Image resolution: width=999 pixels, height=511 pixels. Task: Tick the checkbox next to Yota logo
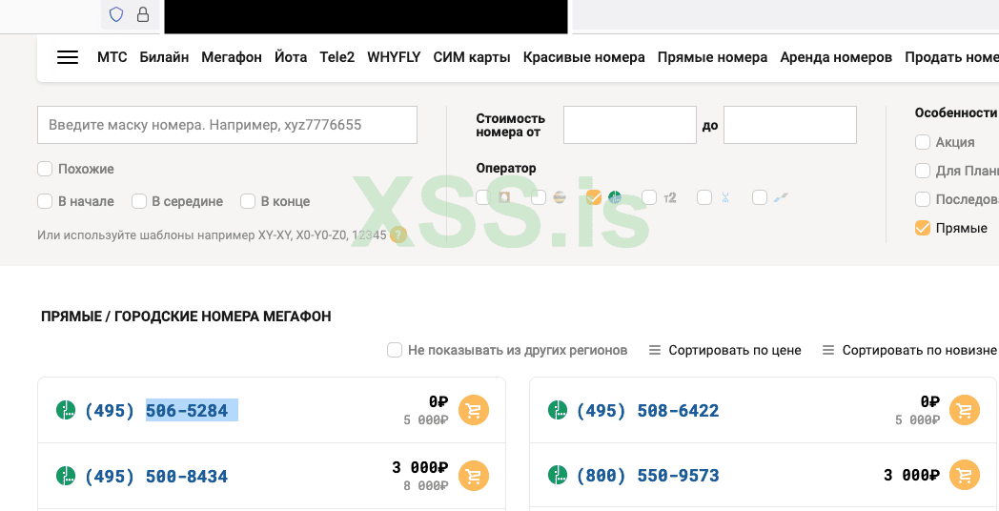704,197
